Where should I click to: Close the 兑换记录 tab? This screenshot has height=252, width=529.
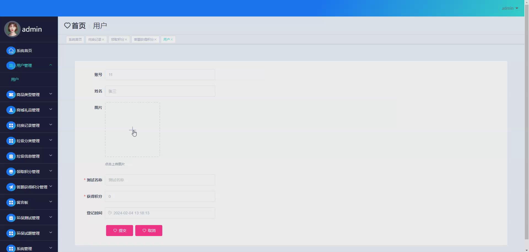point(103,40)
